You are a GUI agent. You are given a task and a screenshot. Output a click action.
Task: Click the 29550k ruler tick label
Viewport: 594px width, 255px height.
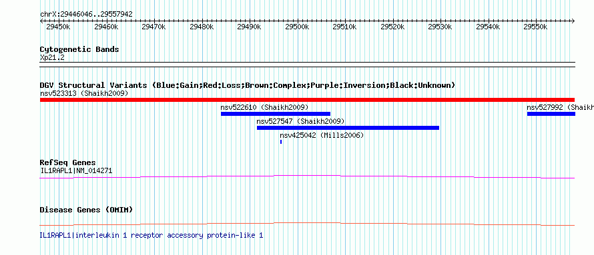(x=535, y=27)
